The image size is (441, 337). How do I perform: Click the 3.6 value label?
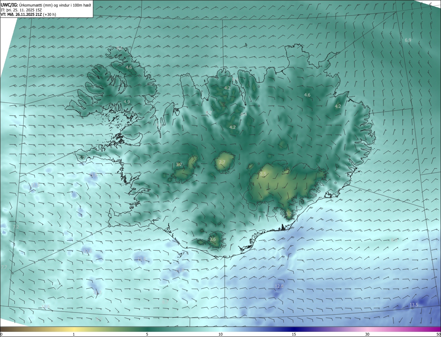(213, 239)
